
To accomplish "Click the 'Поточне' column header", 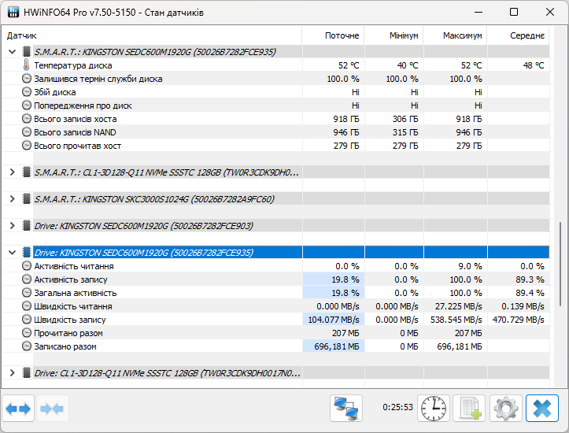I will (342, 35).
